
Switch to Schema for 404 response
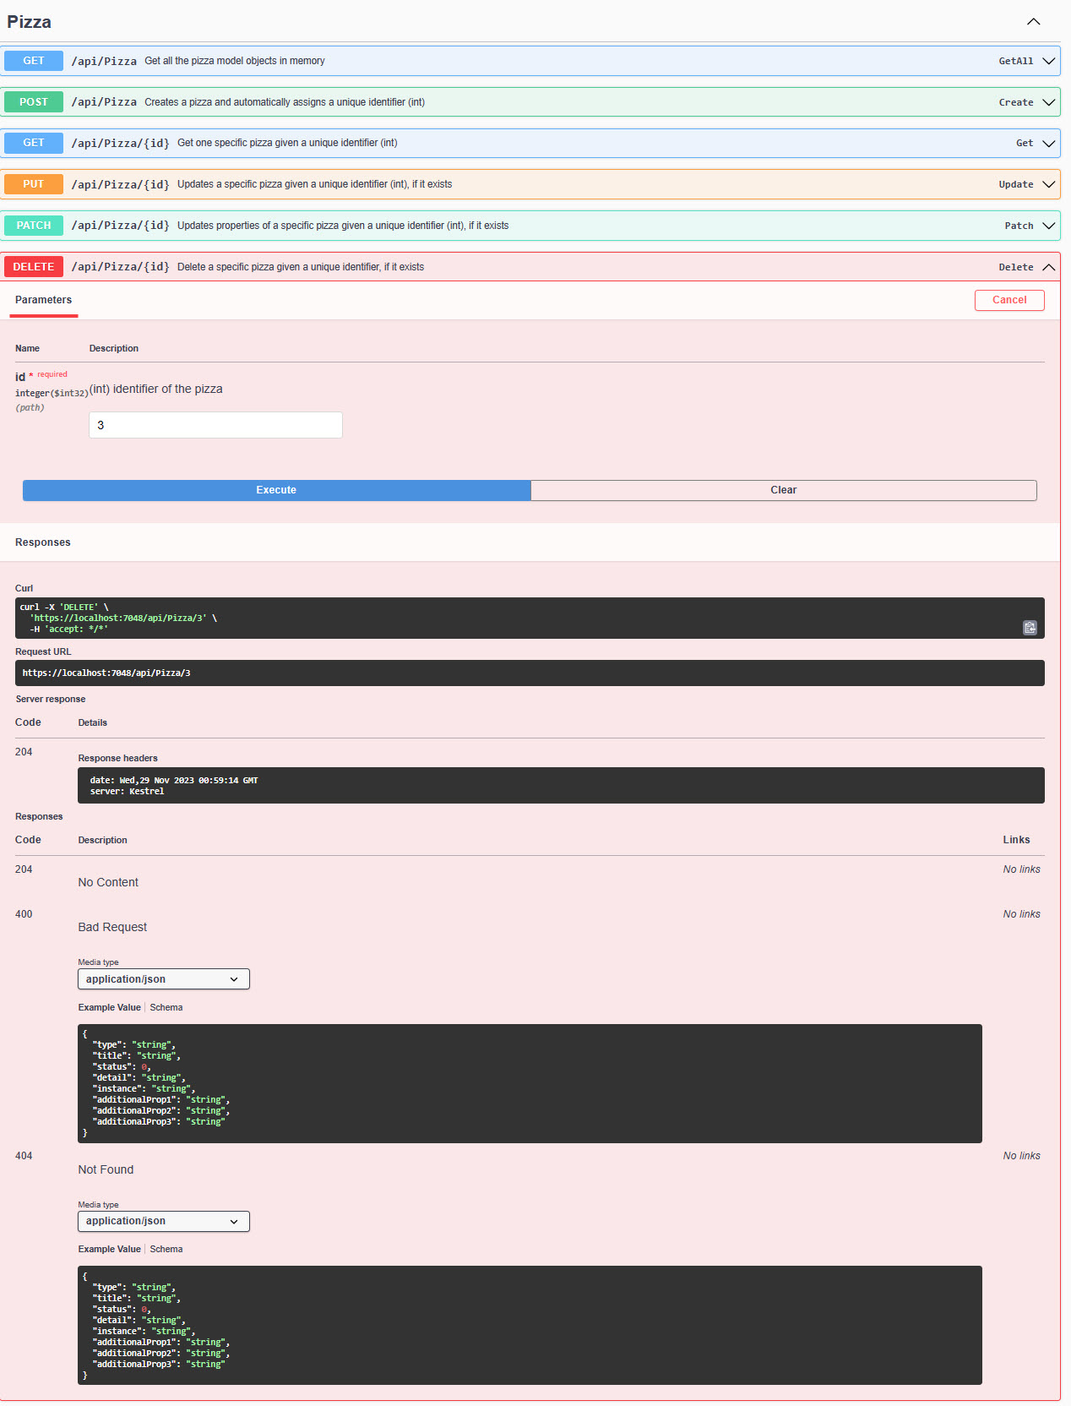[x=166, y=1249]
